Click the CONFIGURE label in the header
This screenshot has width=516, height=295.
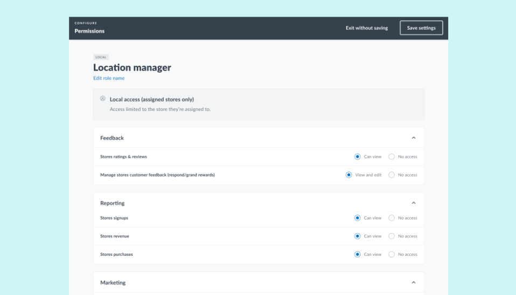tap(86, 23)
